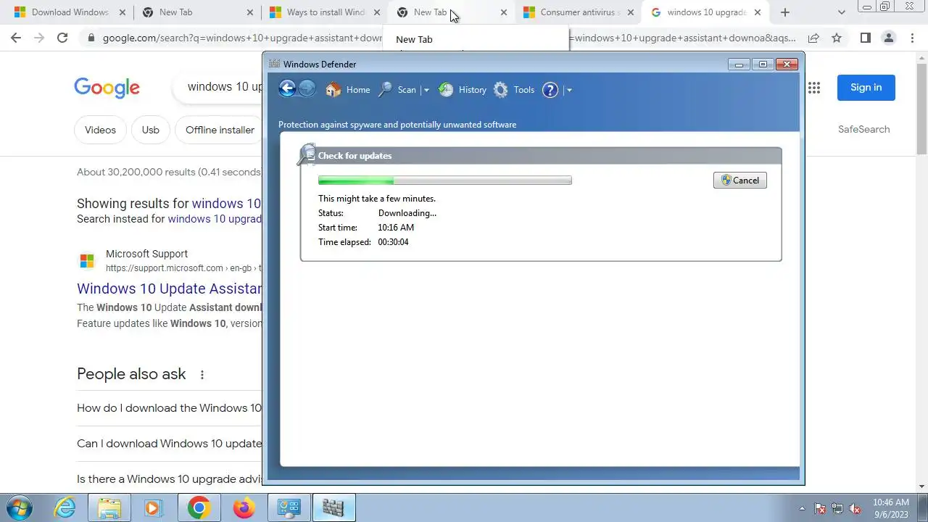Viewport: 928px width, 522px height.
Task: Close the Consumer antivirus tab
Action: [x=630, y=12]
